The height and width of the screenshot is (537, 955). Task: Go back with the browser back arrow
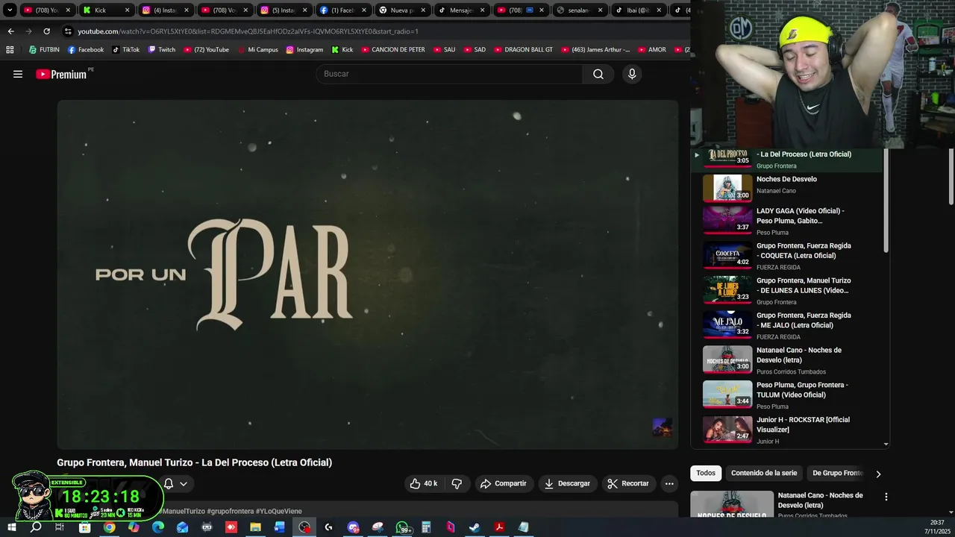[x=10, y=31]
